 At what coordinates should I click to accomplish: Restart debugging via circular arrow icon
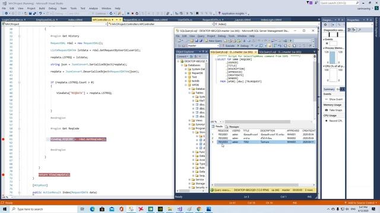[137, 14]
